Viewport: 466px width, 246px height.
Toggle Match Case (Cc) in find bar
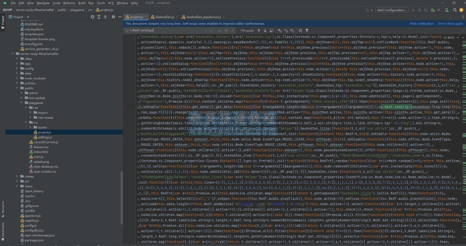click(x=220, y=31)
